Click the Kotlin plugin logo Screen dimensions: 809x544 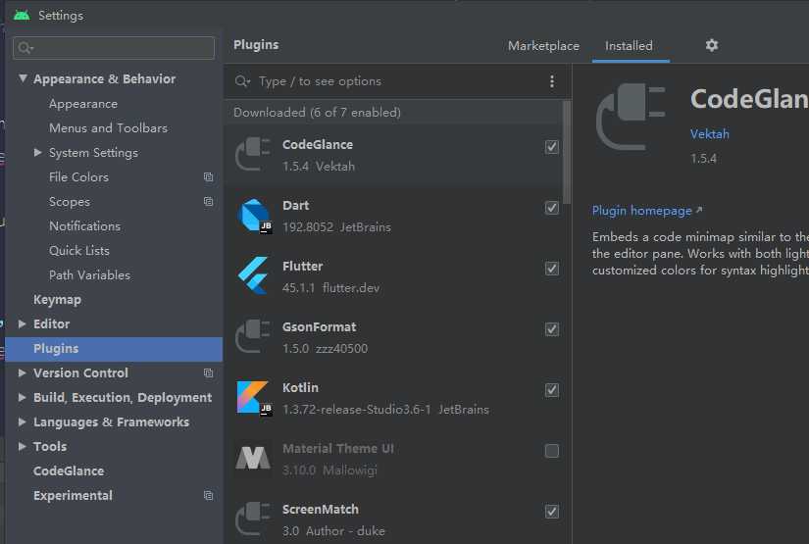pos(254,398)
